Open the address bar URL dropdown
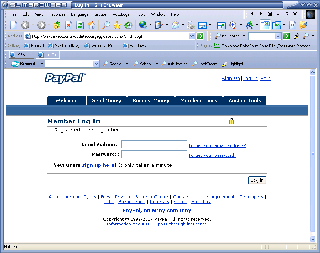This screenshot has width=320, height=253. pyautogui.click(x=192, y=36)
